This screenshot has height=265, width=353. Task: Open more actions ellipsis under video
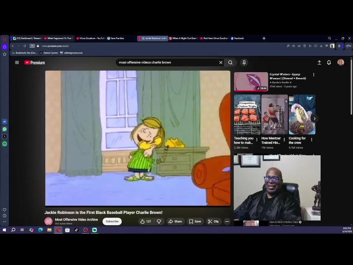point(227,222)
